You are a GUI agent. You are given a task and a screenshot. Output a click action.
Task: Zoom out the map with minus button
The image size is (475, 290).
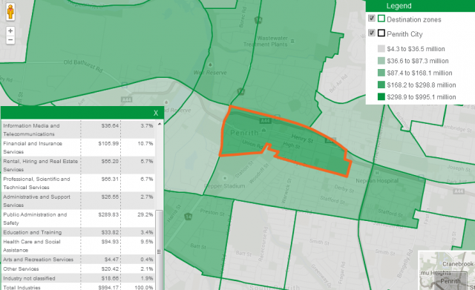10,39
